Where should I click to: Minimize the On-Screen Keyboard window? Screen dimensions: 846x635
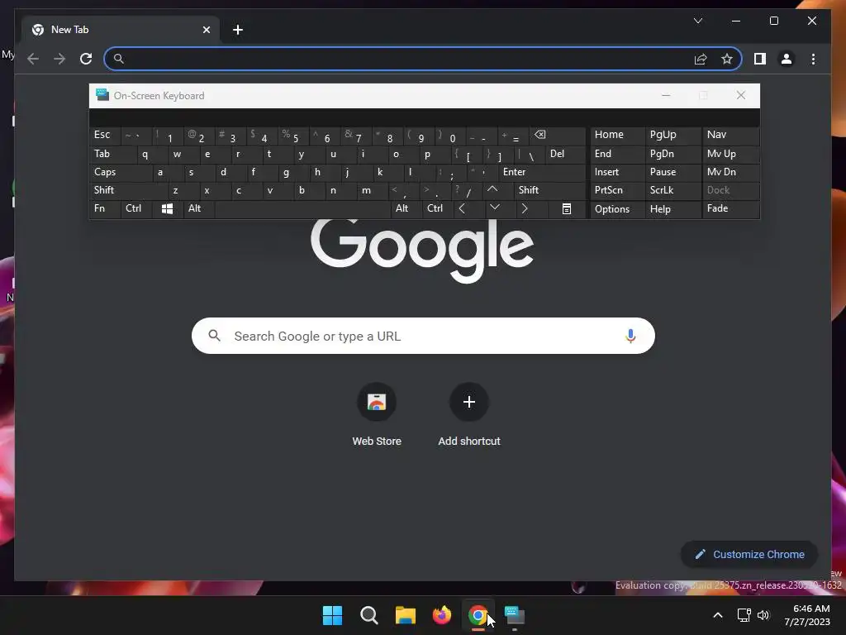click(666, 96)
